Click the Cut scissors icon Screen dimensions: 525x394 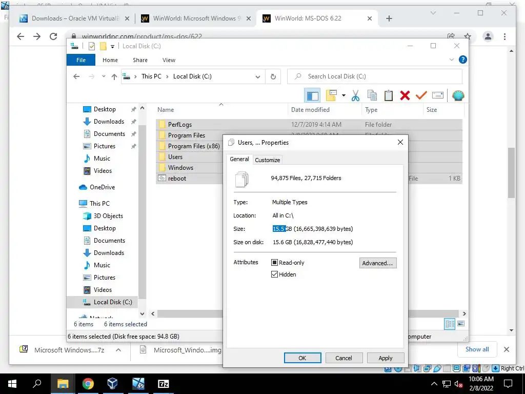355,95
